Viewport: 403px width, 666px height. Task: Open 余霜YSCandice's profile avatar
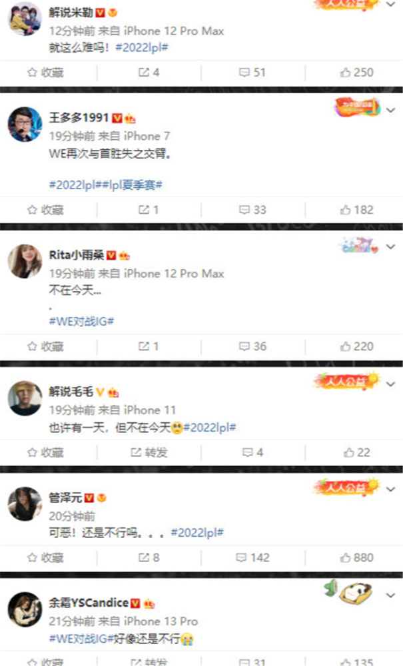(x=25, y=609)
